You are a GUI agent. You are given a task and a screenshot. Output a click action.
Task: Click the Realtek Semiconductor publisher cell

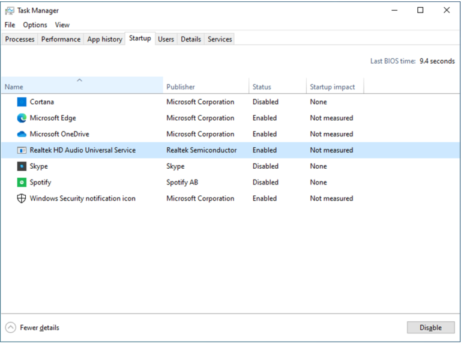(202, 150)
